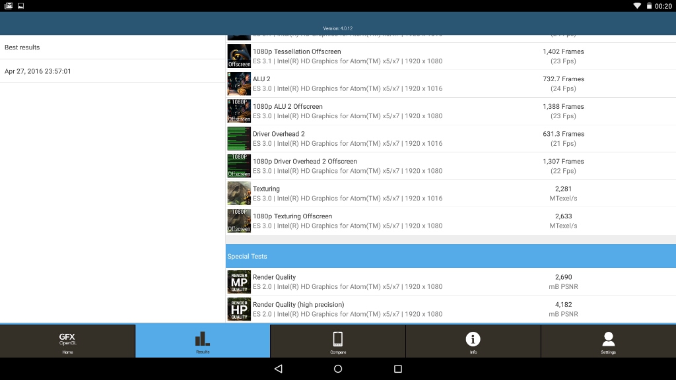Image resolution: width=676 pixels, height=380 pixels.
Task: Tap the Android recent apps button
Action: pos(398,369)
